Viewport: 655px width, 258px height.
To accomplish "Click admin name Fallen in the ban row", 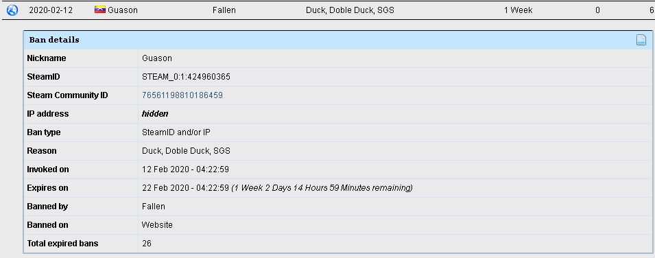I will 224,10.
